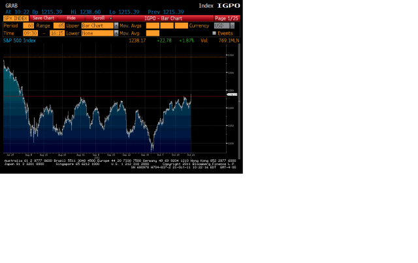Click the start Time field 09:30
418x263 pixels.
[30, 33]
